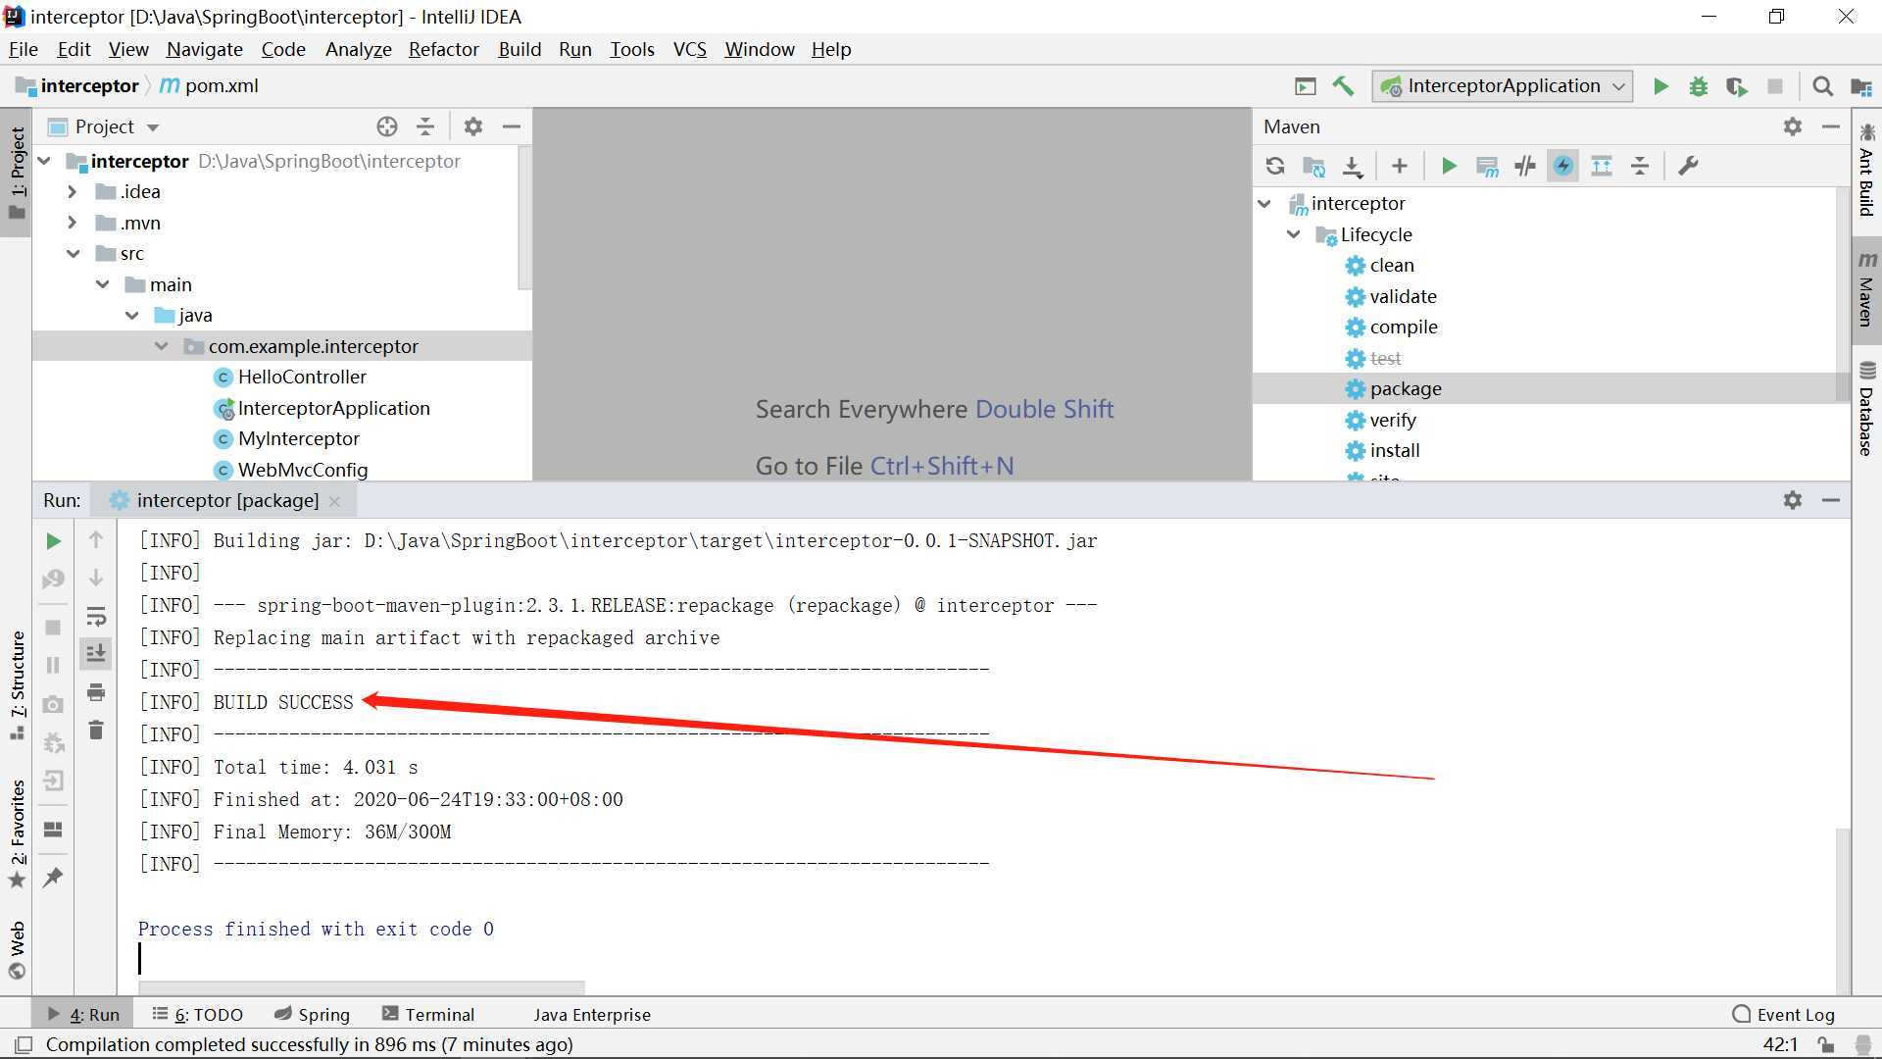Open Project panel gear settings
The image size is (1882, 1059).
[473, 126]
